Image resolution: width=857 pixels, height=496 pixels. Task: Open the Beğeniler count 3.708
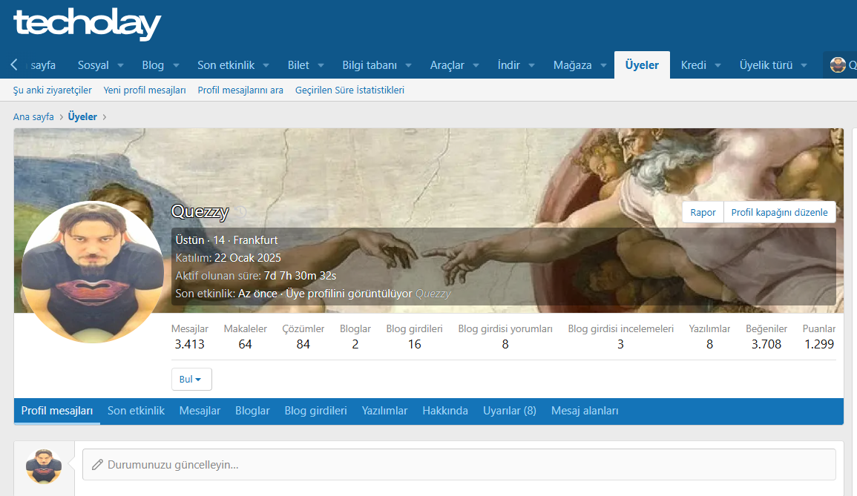(x=766, y=344)
